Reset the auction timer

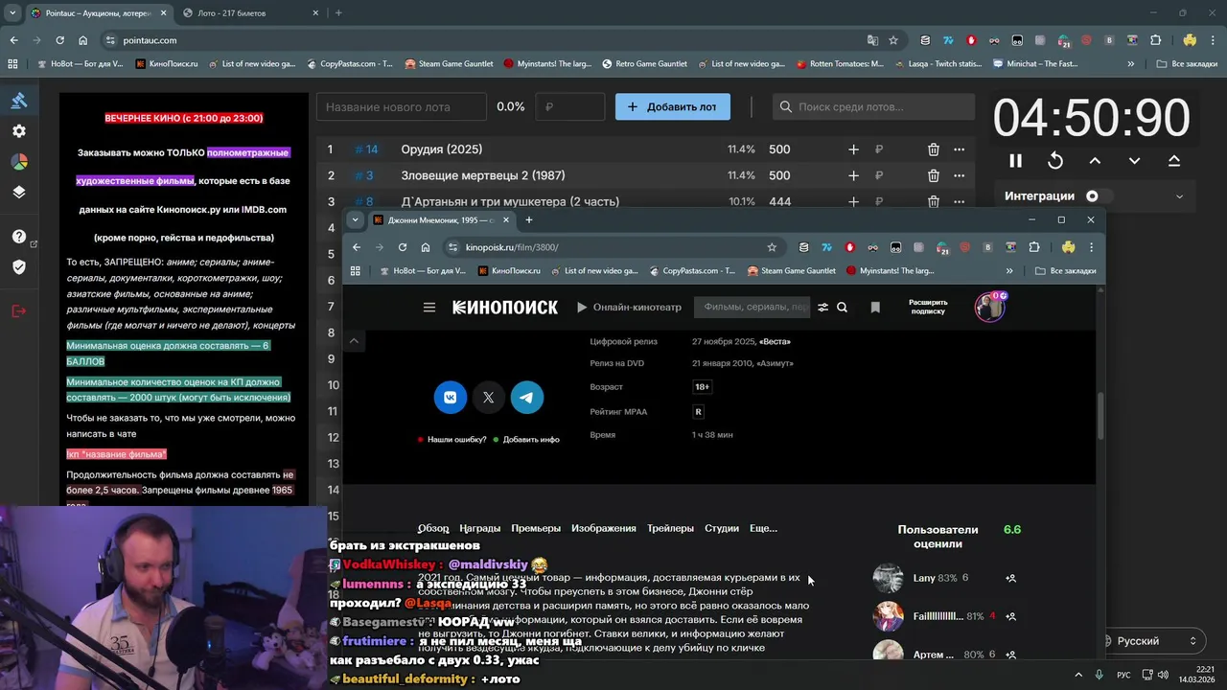tap(1055, 161)
